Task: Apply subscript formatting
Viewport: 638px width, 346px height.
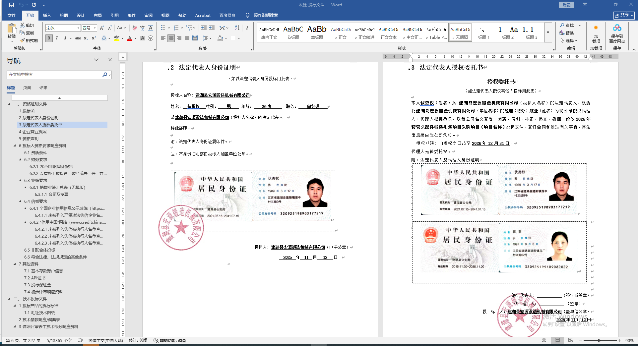Action: (x=86, y=38)
